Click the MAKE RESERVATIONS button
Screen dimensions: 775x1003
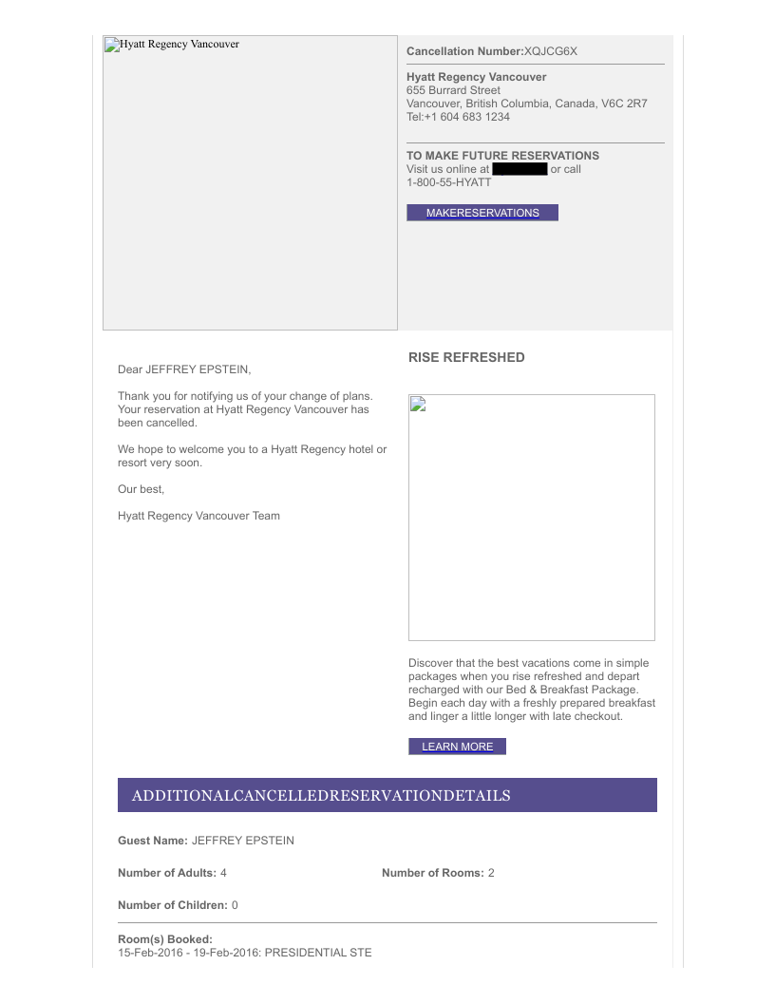(482, 213)
